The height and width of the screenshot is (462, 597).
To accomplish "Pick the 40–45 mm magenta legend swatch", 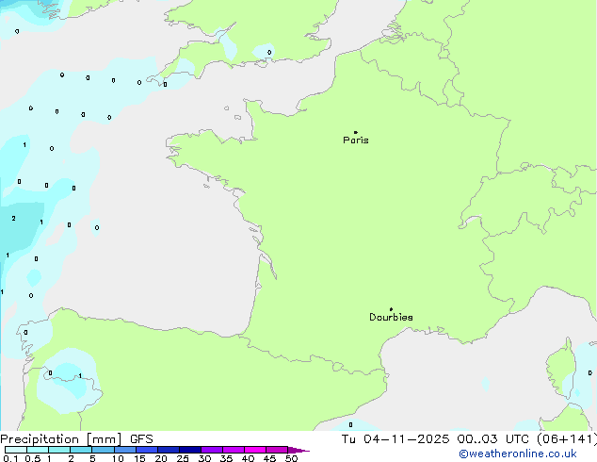I will pos(255,450).
